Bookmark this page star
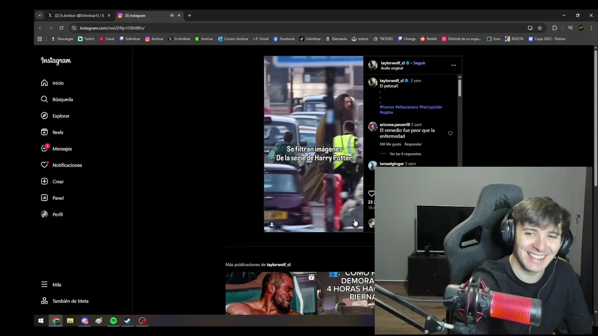Viewport: 598px width, 336px height. click(x=540, y=28)
